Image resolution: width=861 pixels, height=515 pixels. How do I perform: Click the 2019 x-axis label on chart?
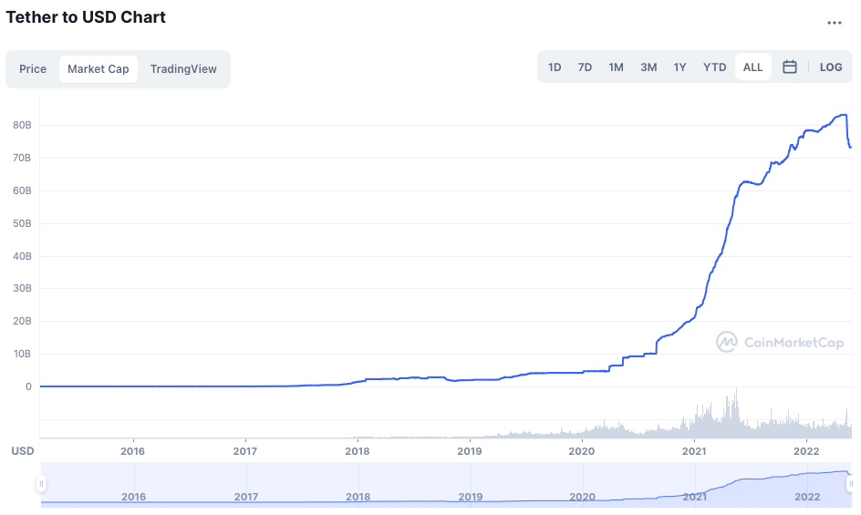tap(470, 451)
